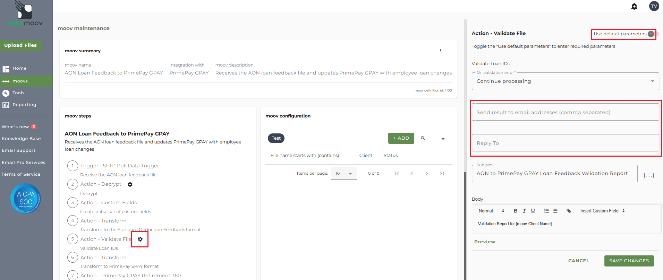
Task: Toggle underline in the Body editor
Action: pyautogui.click(x=533, y=211)
